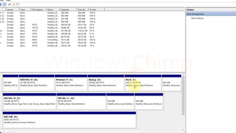
Task: Select the HDD Win 10 (D:) partition block
Action: pos(37,83)
